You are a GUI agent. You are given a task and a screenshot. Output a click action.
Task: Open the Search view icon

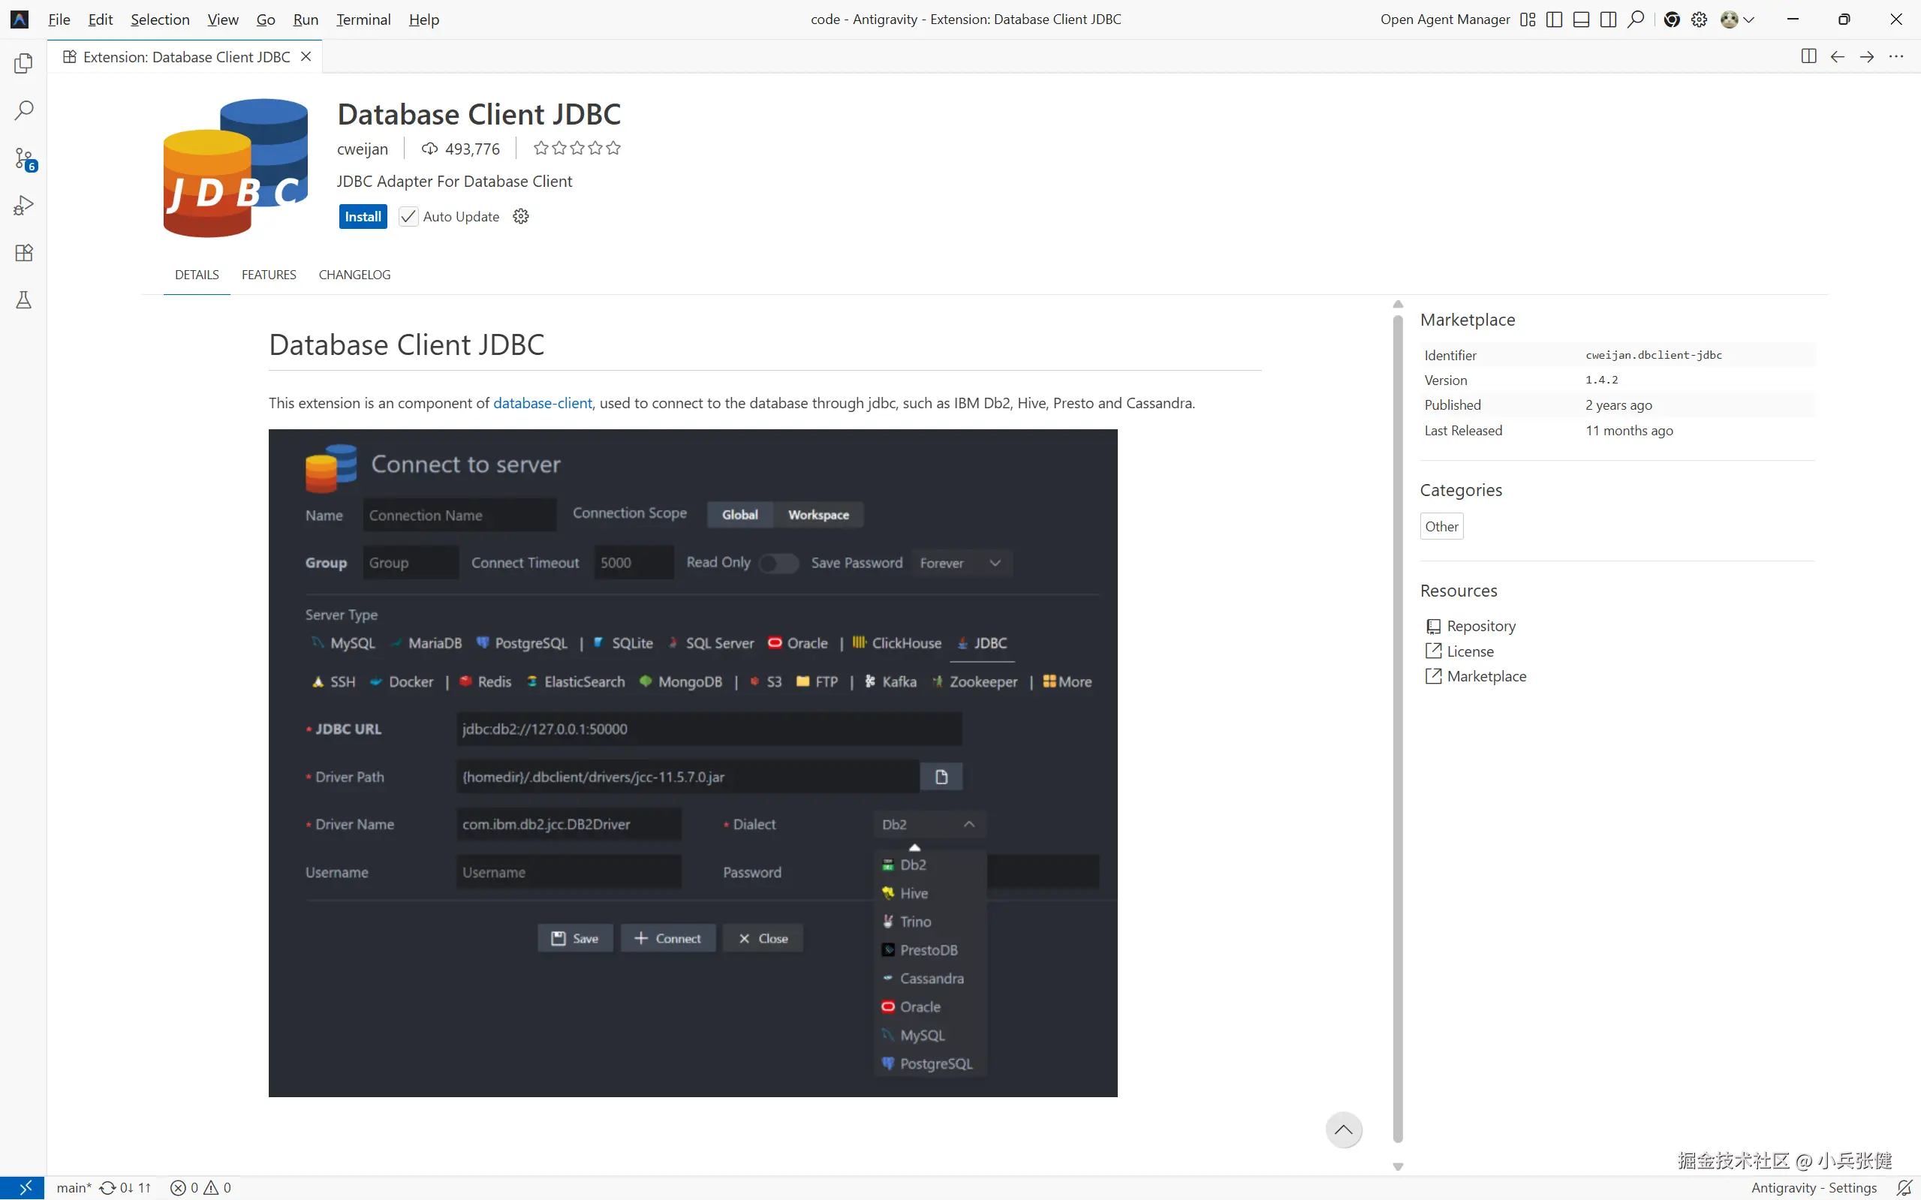(x=24, y=110)
